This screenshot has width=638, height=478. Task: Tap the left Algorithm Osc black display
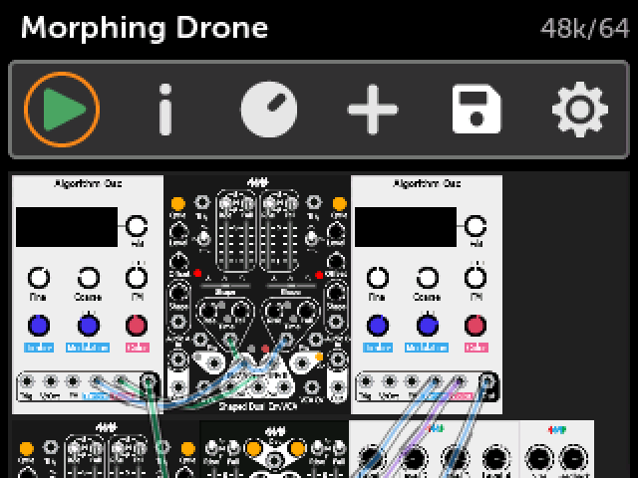point(67,227)
